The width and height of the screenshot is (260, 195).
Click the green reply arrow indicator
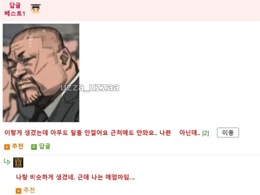pyautogui.click(x=7, y=161)
